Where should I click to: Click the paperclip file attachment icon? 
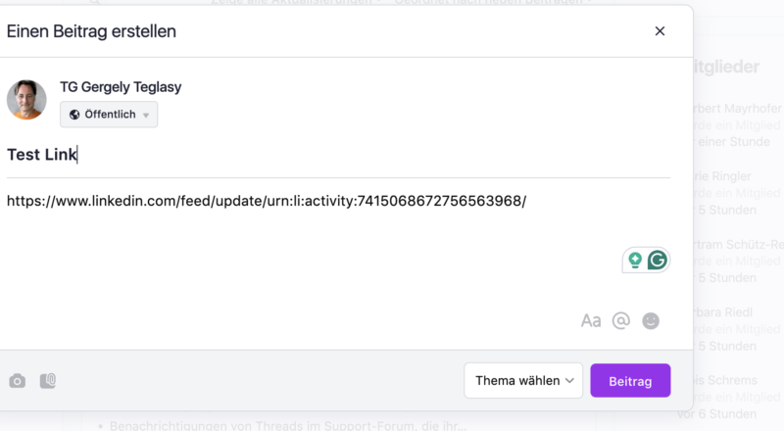pos(48,381)
